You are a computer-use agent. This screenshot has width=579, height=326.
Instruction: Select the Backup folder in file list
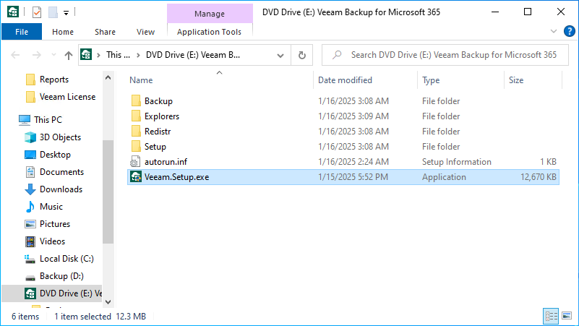tap(158, 100)
